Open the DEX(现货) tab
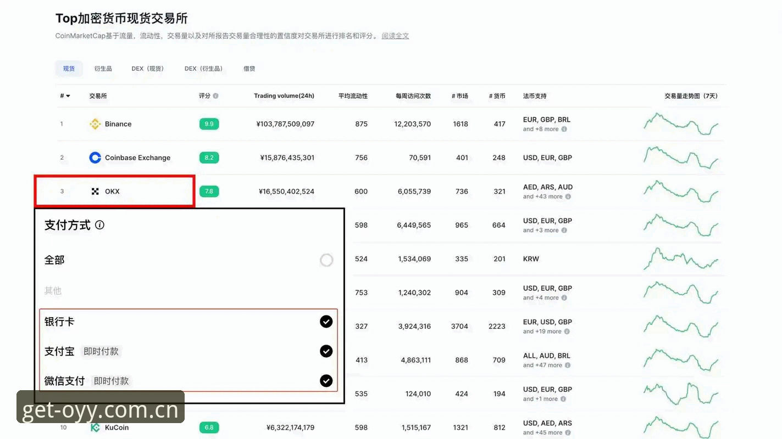782x439 pixels. click(x=148, y=69)
